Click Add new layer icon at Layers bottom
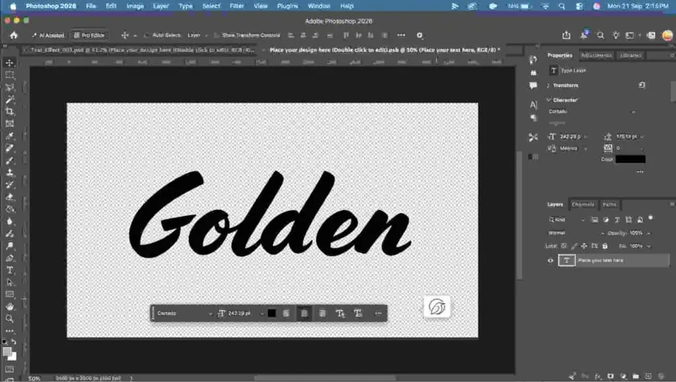The image size is (676, 382). pyautogui.click(x=648, y=376)
